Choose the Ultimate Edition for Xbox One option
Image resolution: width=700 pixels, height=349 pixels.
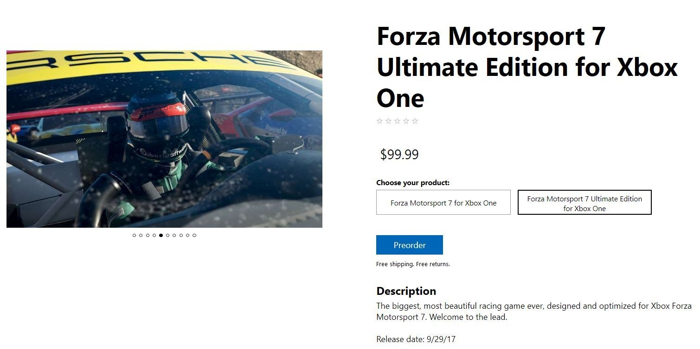tap(584, 202)
